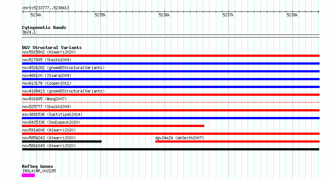Click the dgv24e24 (deSmith2007) red bar
Screen dimensions: 330x179
coord(237,141)
